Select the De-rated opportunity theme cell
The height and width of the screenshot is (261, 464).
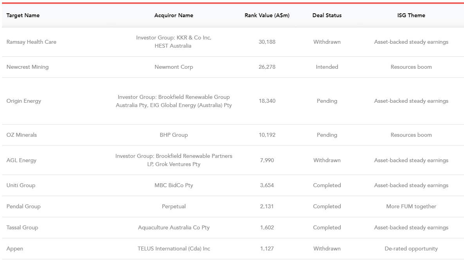pos(411,248)
